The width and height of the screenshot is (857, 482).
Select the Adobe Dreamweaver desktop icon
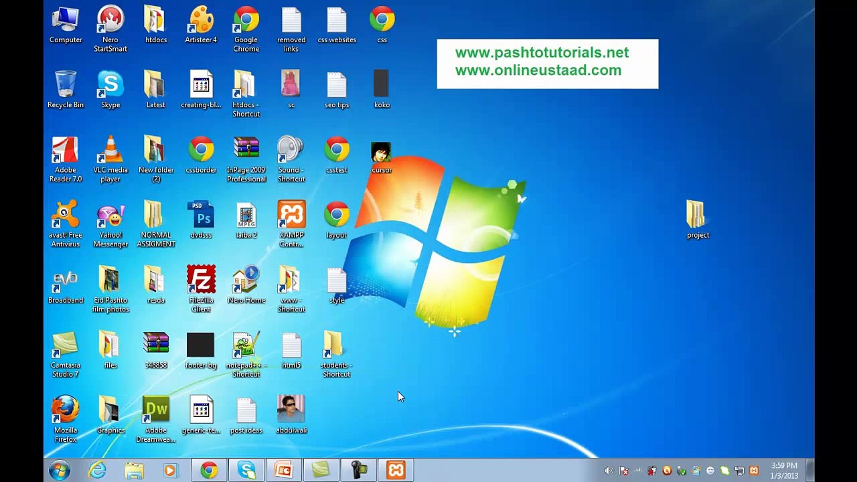pos(156,418)
